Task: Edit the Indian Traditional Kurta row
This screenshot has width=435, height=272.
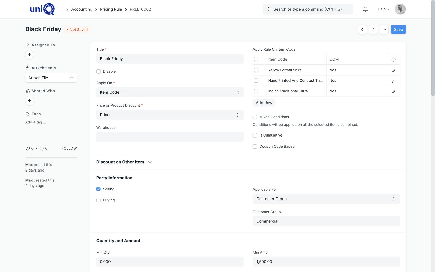Action: click(x=393, y=91)
